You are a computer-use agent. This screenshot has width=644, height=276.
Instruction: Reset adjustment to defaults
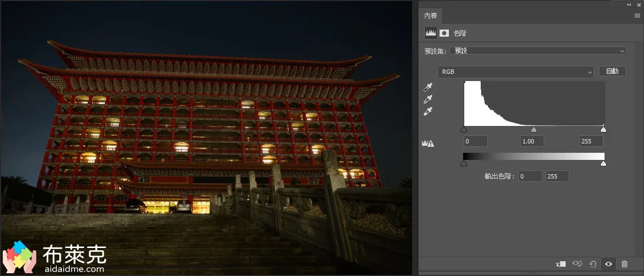(x=592, y=264)
